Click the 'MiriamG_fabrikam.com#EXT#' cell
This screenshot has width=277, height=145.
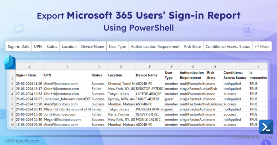pos(67,109)
